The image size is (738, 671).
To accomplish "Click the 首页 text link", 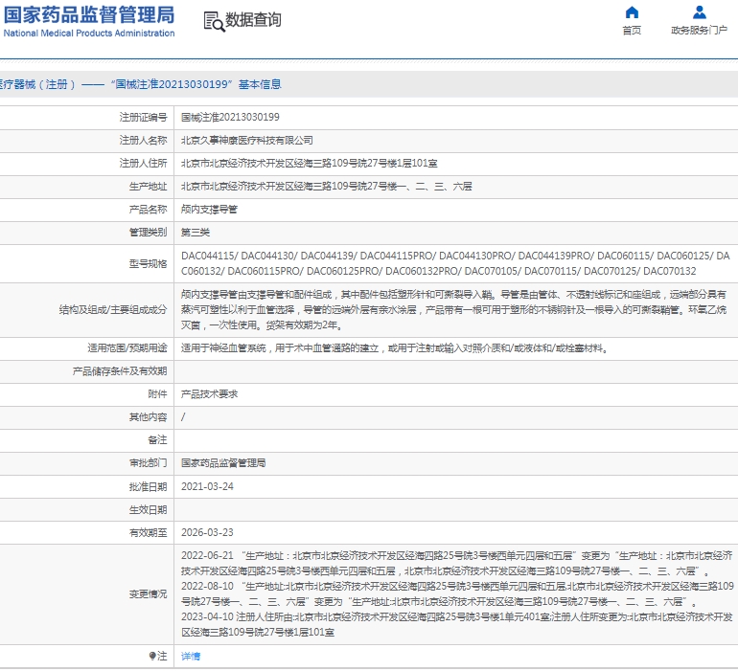I will (632, 31).
